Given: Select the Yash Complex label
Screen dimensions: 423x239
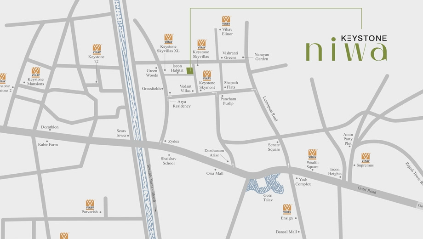Looking at the screenshot, I should pyautogui.click(x=303, y=182).
